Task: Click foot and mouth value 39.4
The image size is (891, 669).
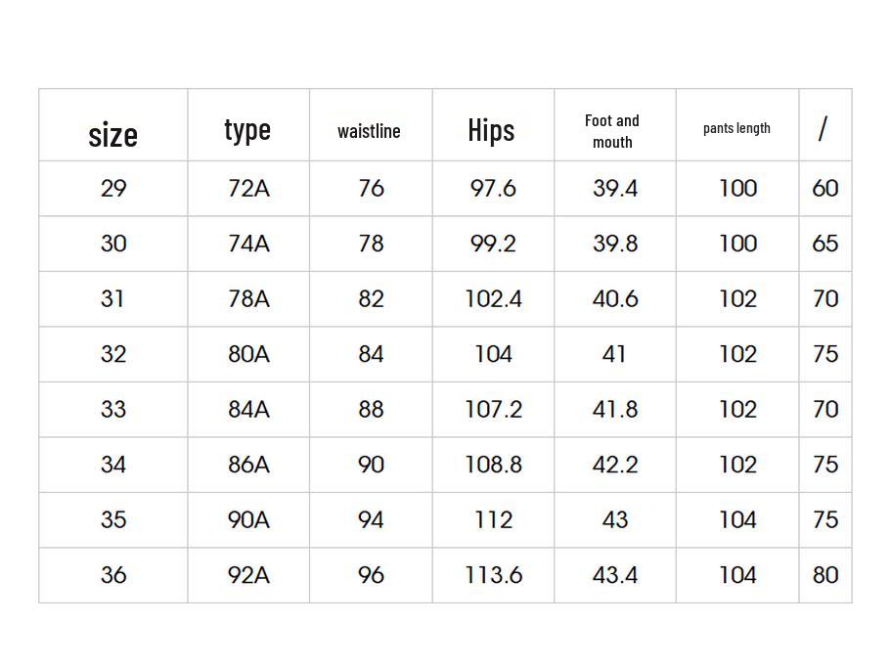Action: pos(615,188)
